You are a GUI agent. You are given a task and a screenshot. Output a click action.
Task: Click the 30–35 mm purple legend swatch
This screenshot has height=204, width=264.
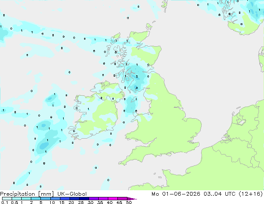93,199
